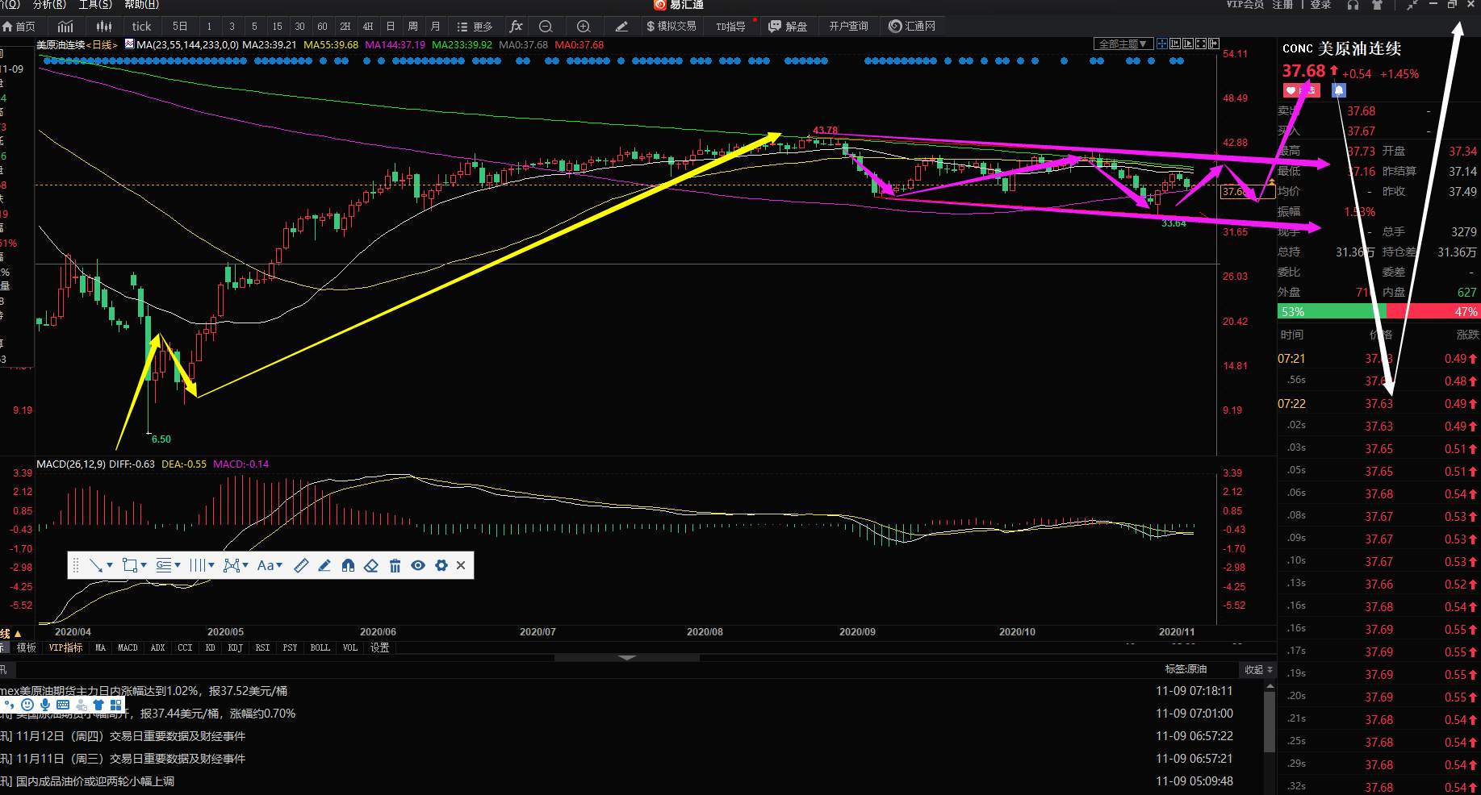Switch to the MACD indicator tab
The width and height of the screenshot is (1481, 795).
[128, 647]
